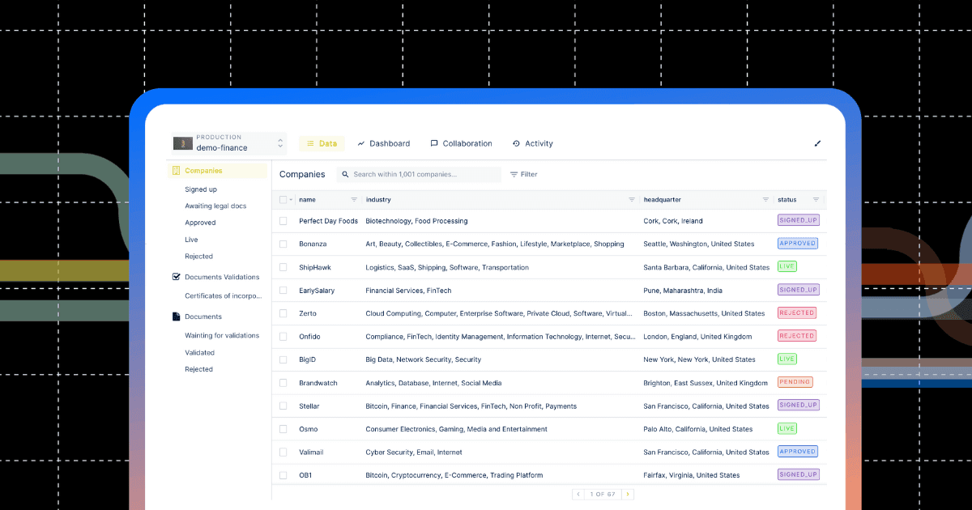Tick the select-all header checkbox

tap(283, 199)
